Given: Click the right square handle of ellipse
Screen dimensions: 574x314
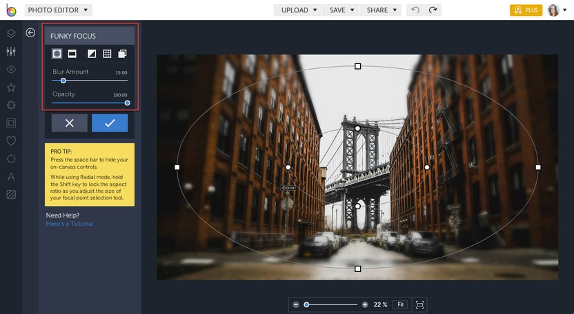Looking at the screenshot, I should [538, 167].
